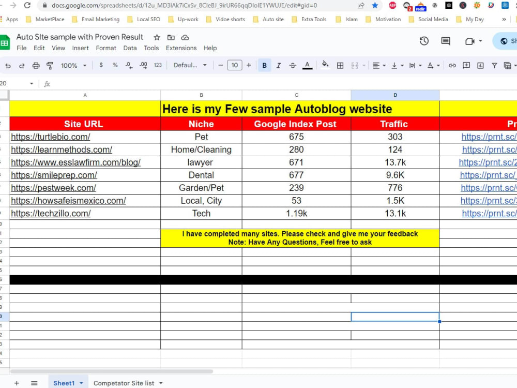Open vertical align dropdown

(x=397, y=65)
